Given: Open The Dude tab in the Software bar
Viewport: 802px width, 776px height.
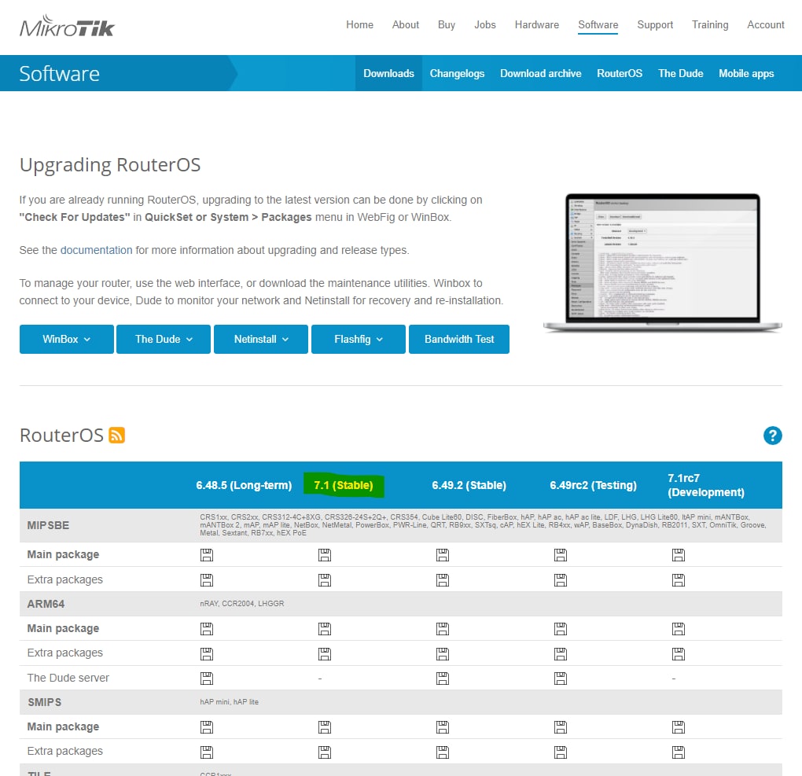Looking at the screenshot, I should tap(680, 73).
